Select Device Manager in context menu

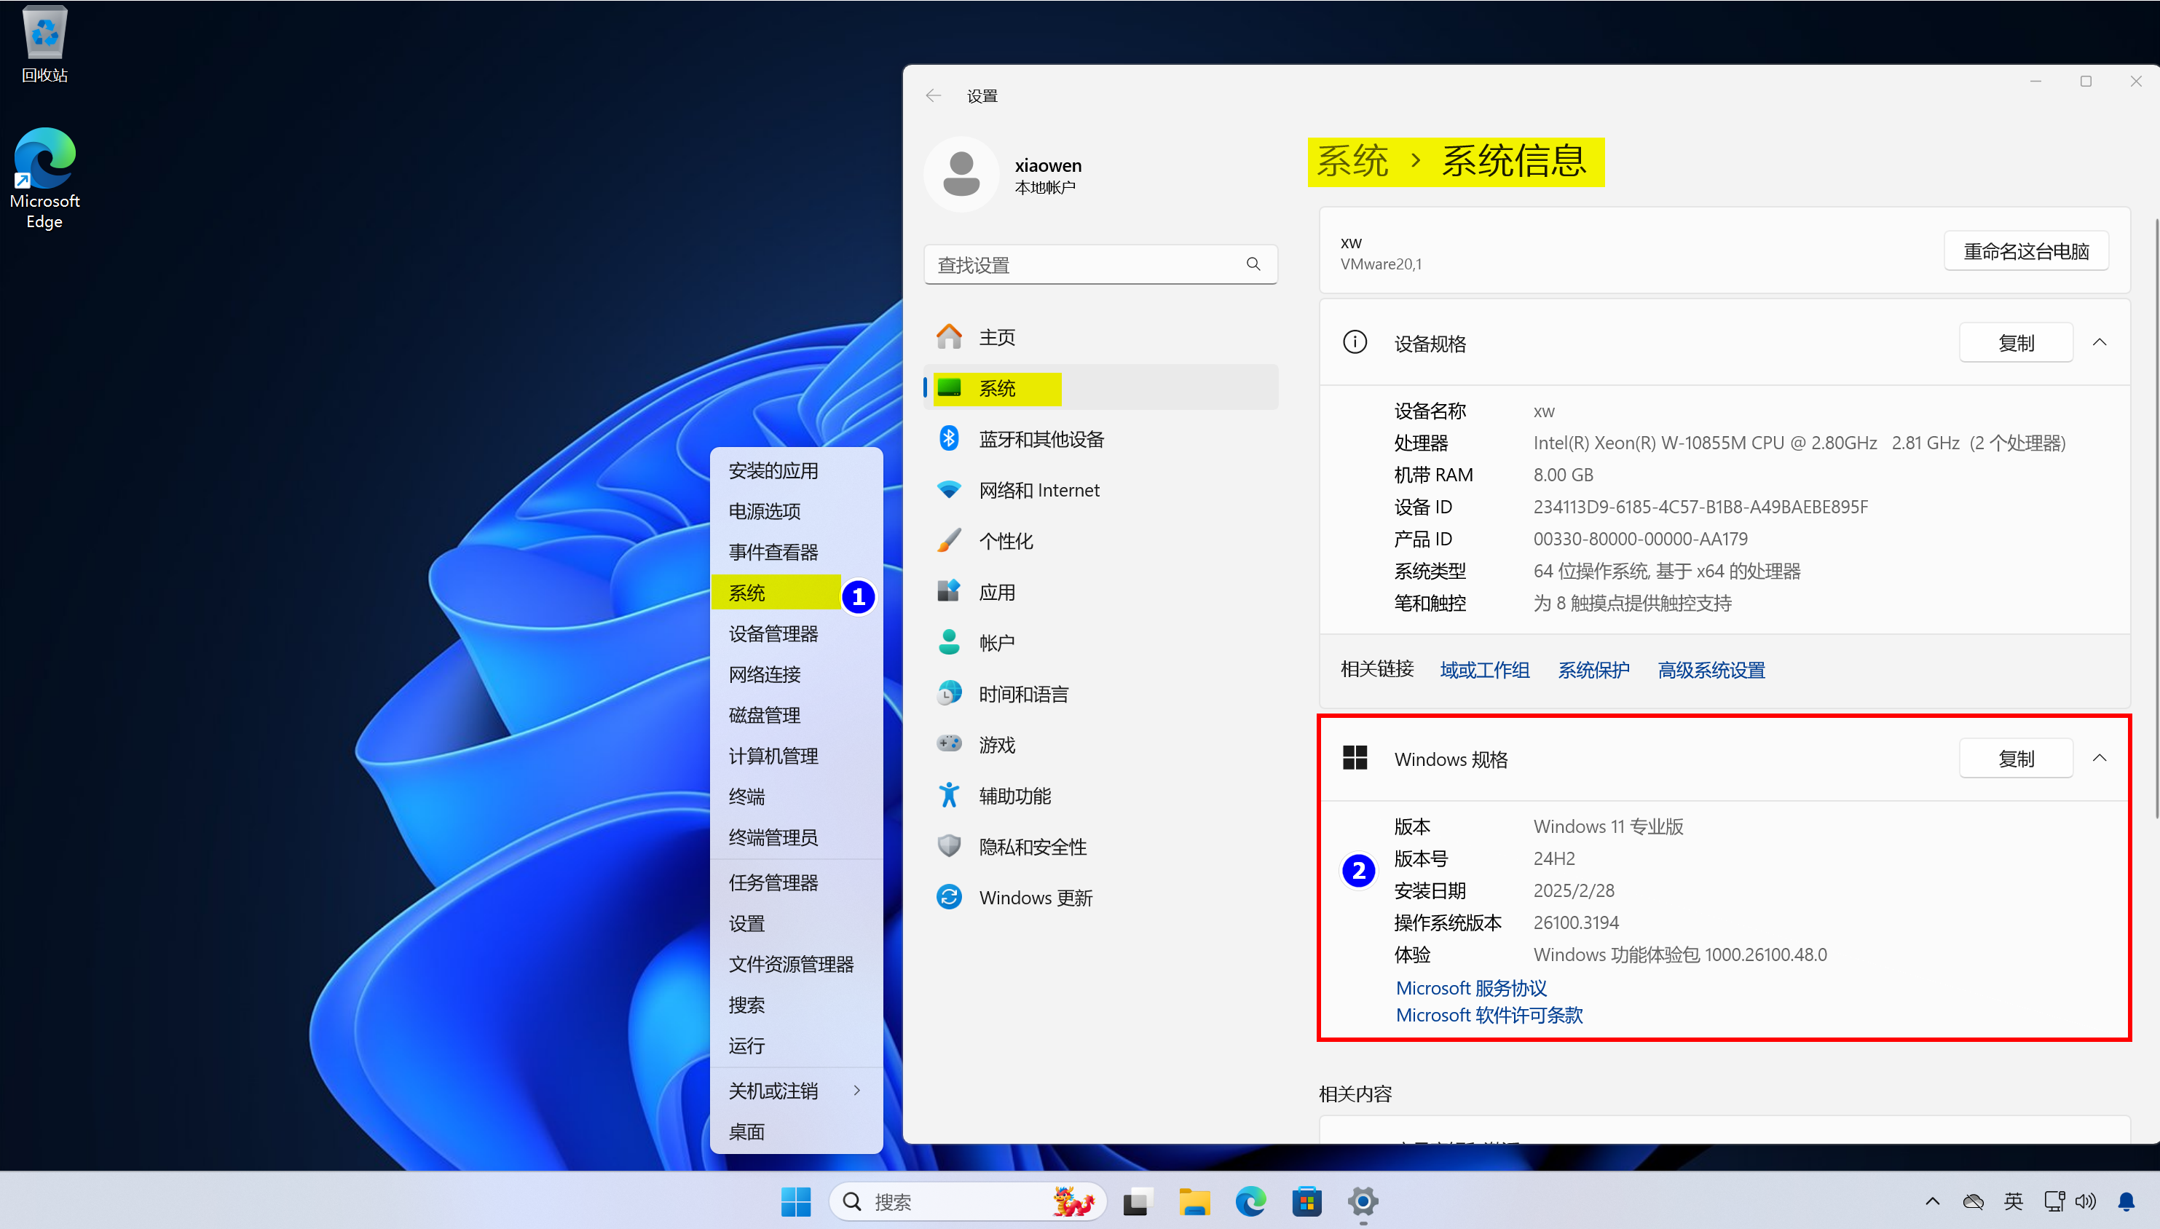[x=773, y=634]
